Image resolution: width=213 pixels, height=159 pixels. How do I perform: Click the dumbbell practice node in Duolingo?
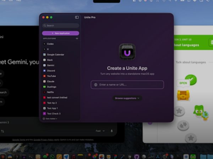[183, 126]
